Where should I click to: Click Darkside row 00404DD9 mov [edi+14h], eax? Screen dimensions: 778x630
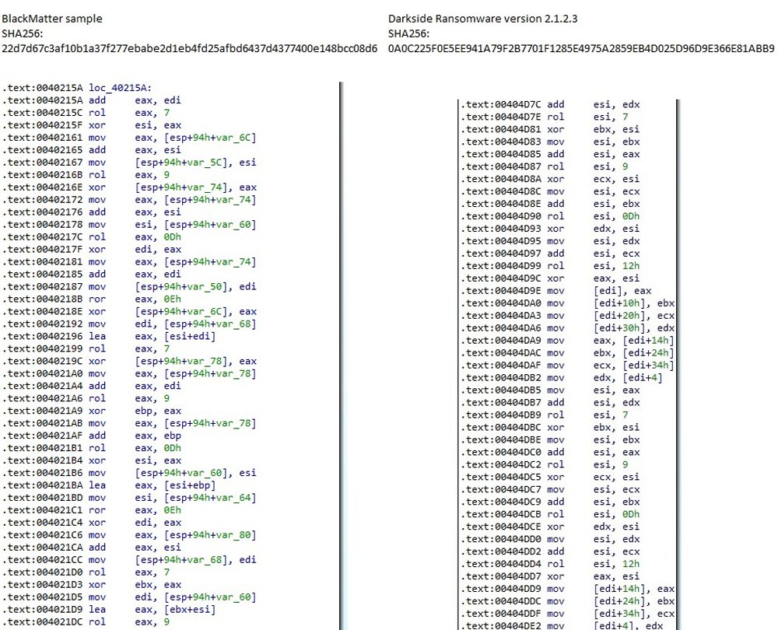click(x=568, y=589)
